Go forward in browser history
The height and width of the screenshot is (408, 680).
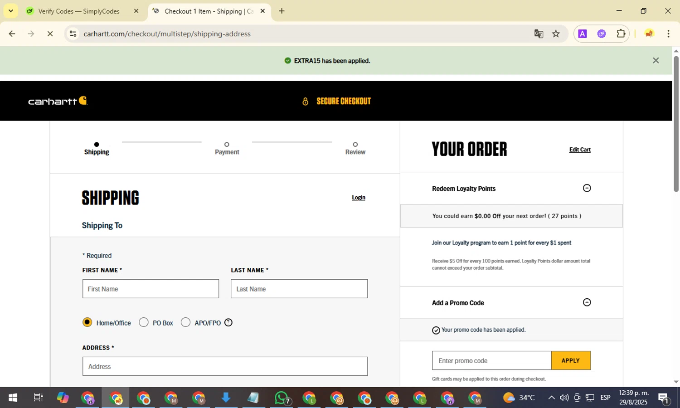click(31, 34)
